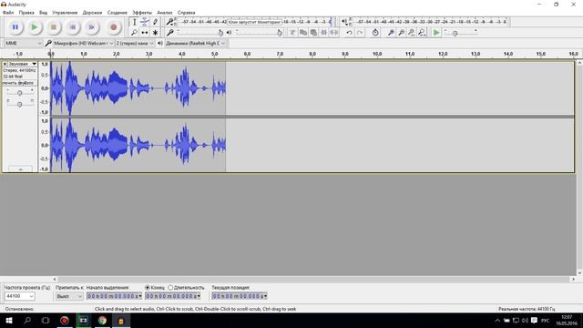Select the asterisk Multi-tool mode

(x=155, y=33)
